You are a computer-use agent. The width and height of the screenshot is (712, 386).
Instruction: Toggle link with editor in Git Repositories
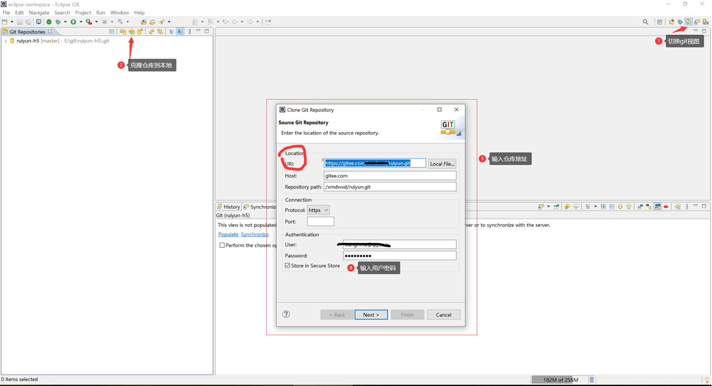(160, 32)
